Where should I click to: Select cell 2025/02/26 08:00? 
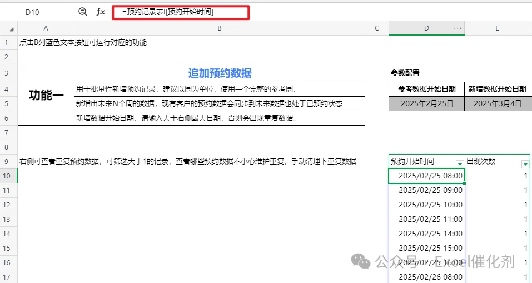(426, 277)
